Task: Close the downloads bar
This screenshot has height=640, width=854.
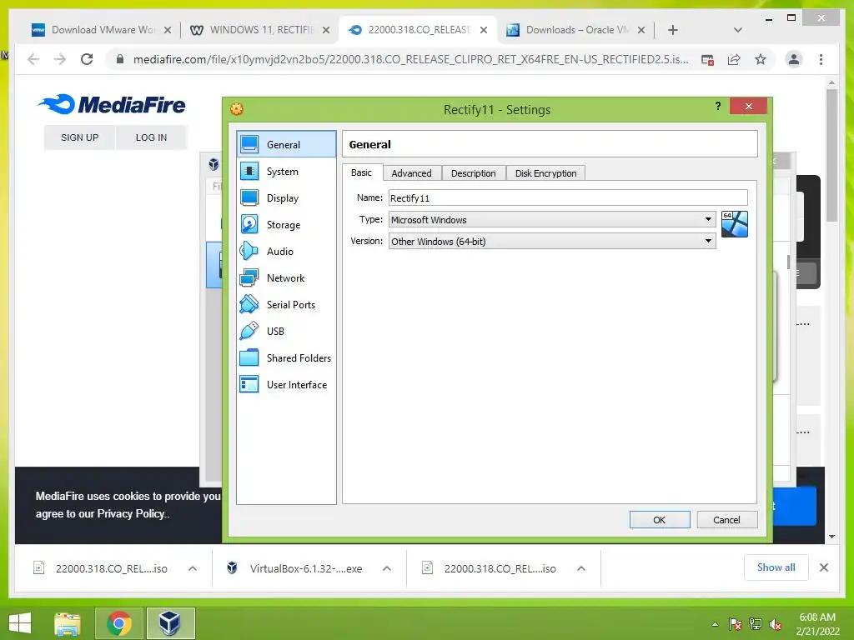Action: point(823,567)
